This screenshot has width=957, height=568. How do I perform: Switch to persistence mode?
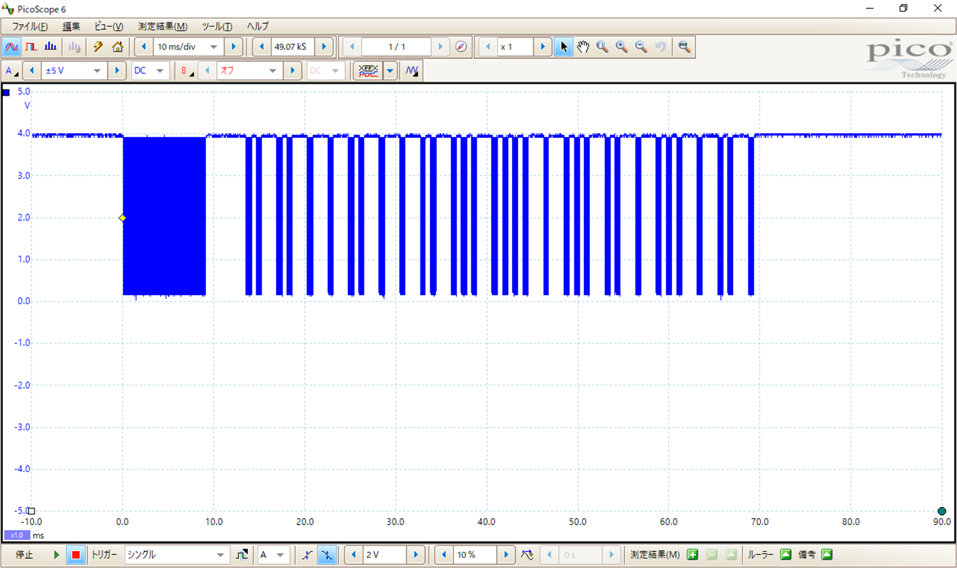point(31,47)
